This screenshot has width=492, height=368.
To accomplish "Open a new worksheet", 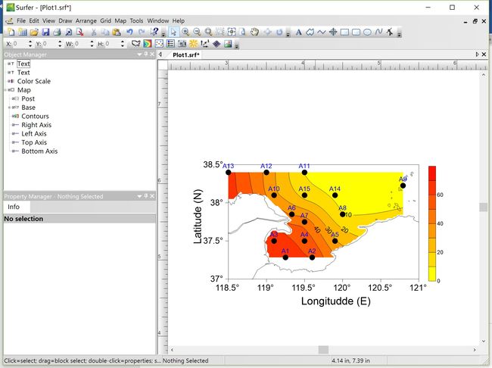I will pos(23,32).
